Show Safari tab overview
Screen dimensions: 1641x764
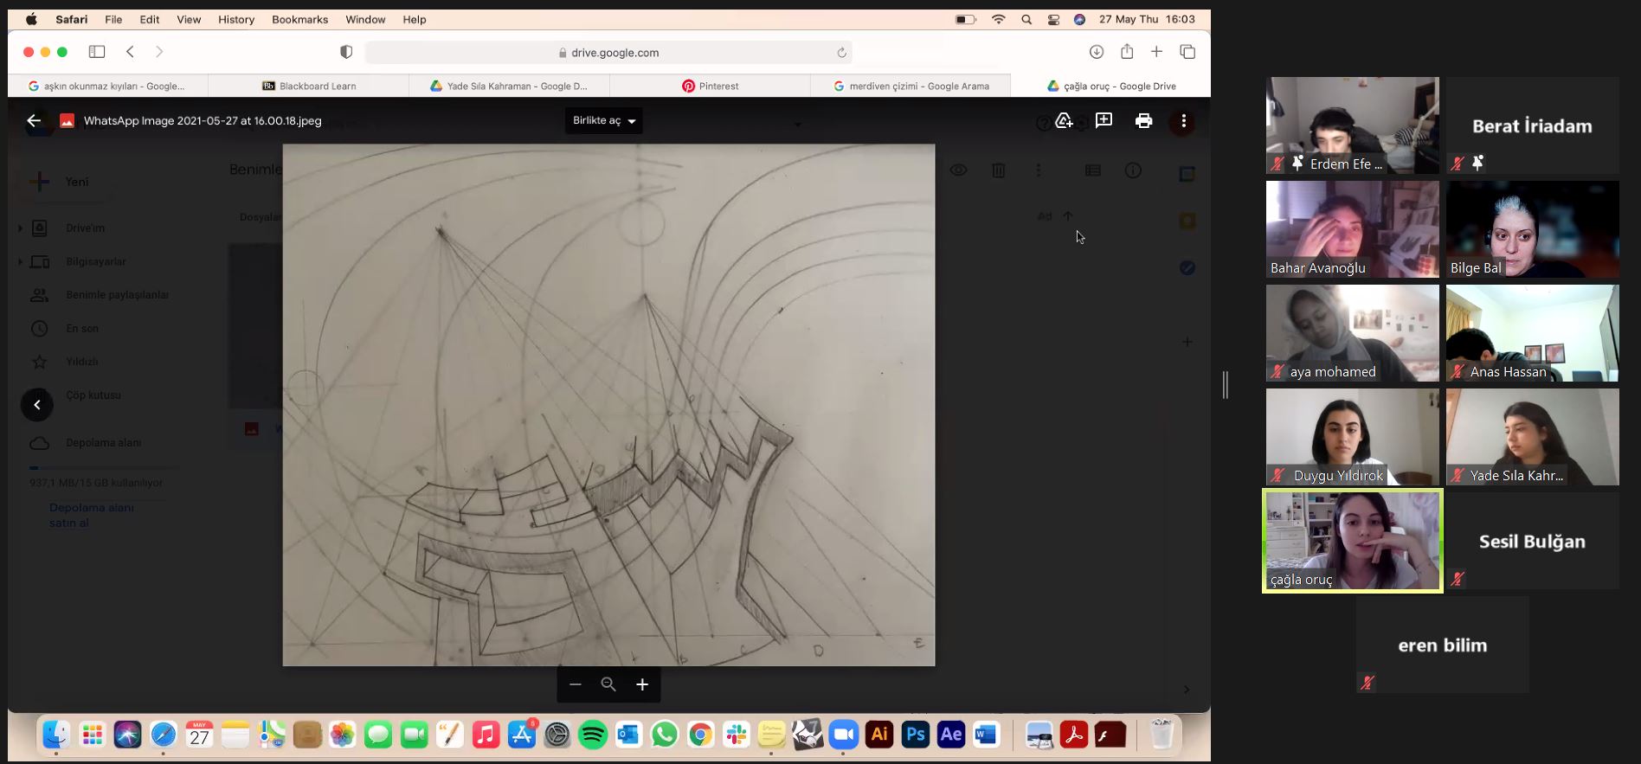pyautogui.click(x=1187, y=52)
